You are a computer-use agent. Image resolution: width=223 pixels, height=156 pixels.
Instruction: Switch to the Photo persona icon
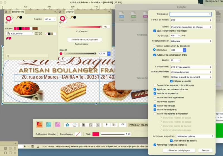58,125
